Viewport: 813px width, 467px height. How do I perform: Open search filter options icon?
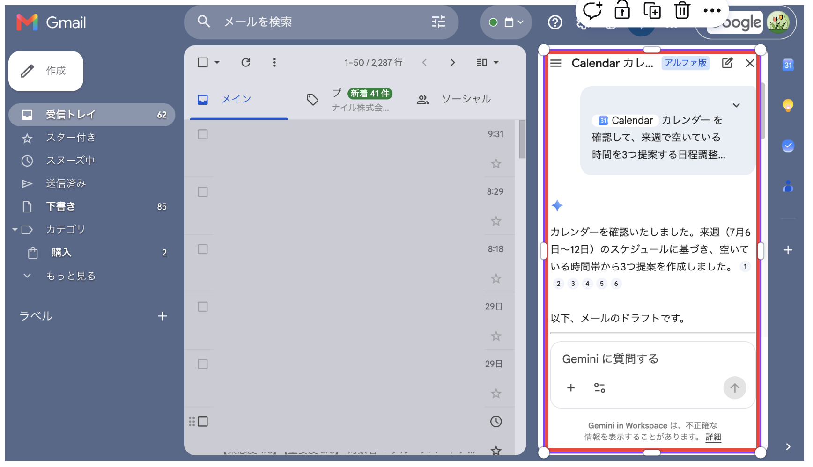pyautogui.click(x=438, y=22)
